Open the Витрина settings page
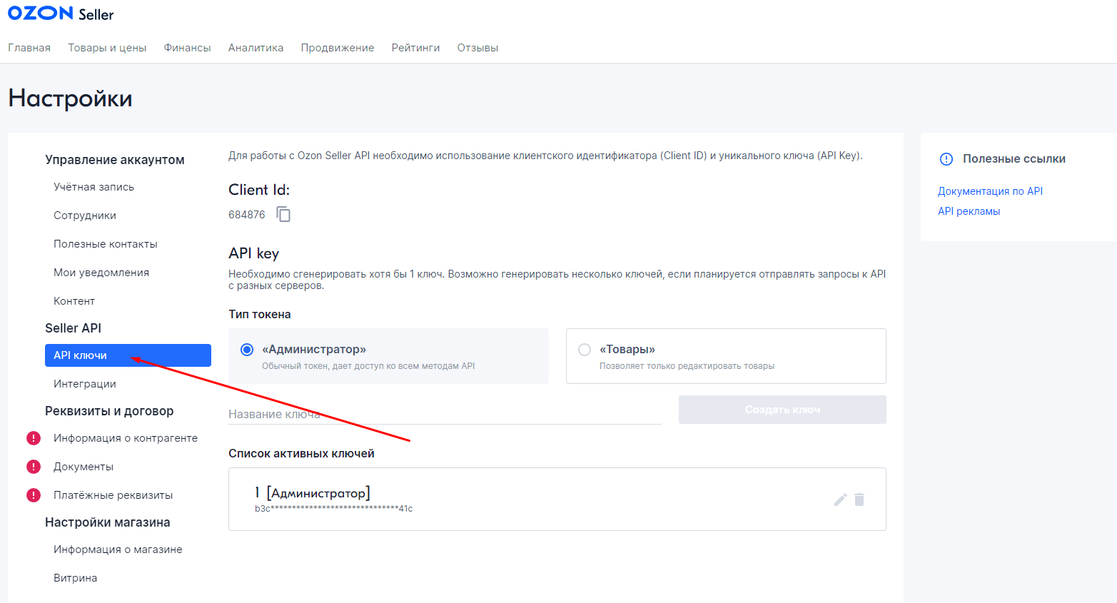This screenshot has width=1117, height=603. [x=75, y=578]
